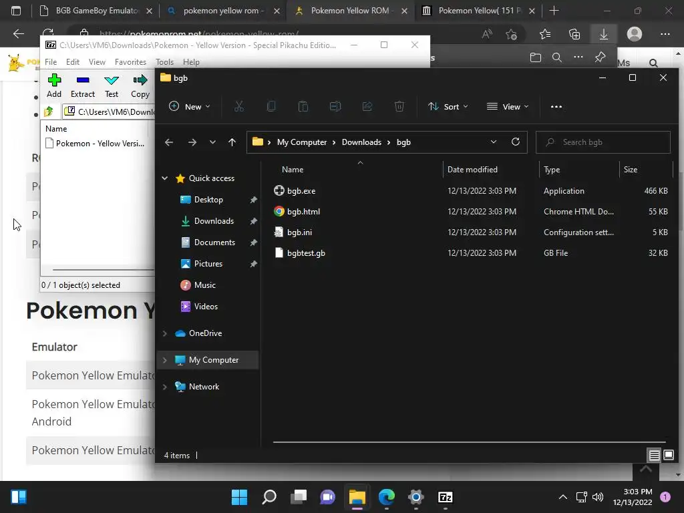The image size is (684, 513).
Task: Open 7-Zip from the taskbar
Action: 445,497
